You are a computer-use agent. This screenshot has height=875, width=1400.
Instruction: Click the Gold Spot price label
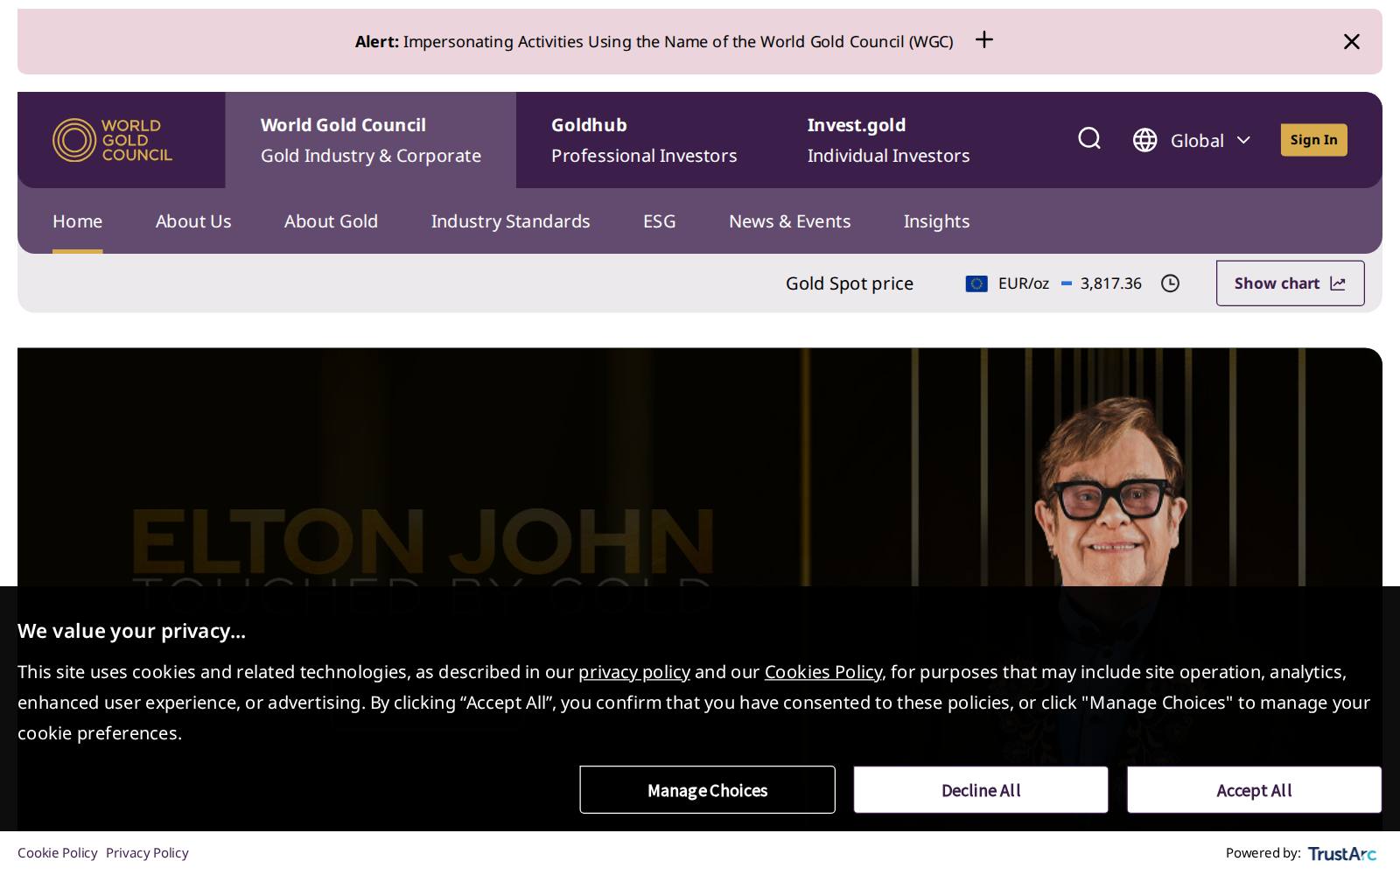coord(849,283)
